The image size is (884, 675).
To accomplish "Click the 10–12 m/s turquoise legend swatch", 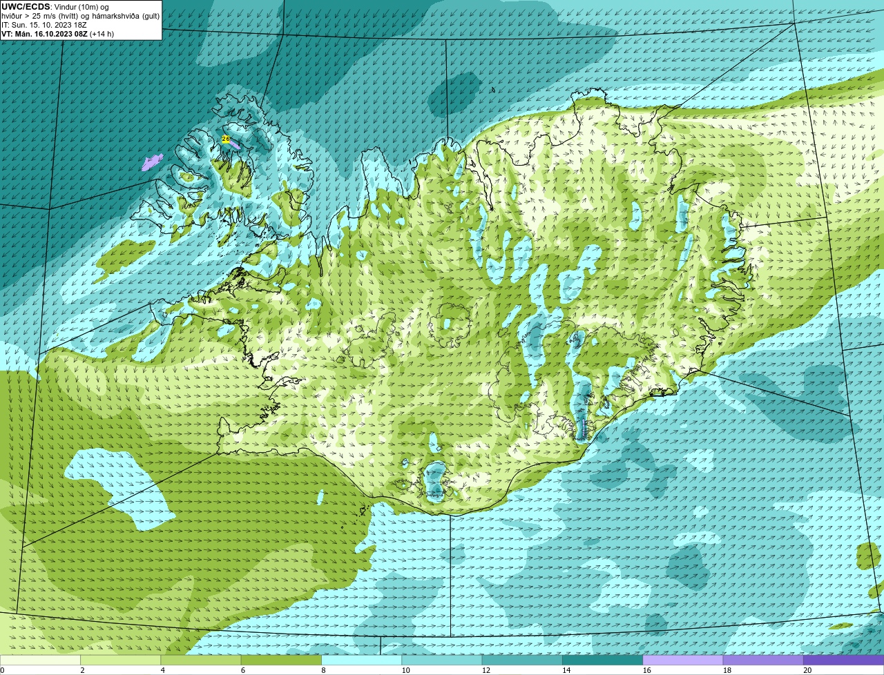I will 442,660.
